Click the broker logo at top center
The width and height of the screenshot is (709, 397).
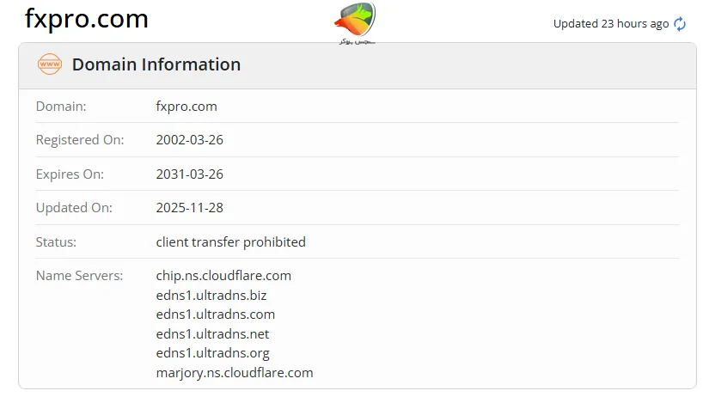point(354,22)
